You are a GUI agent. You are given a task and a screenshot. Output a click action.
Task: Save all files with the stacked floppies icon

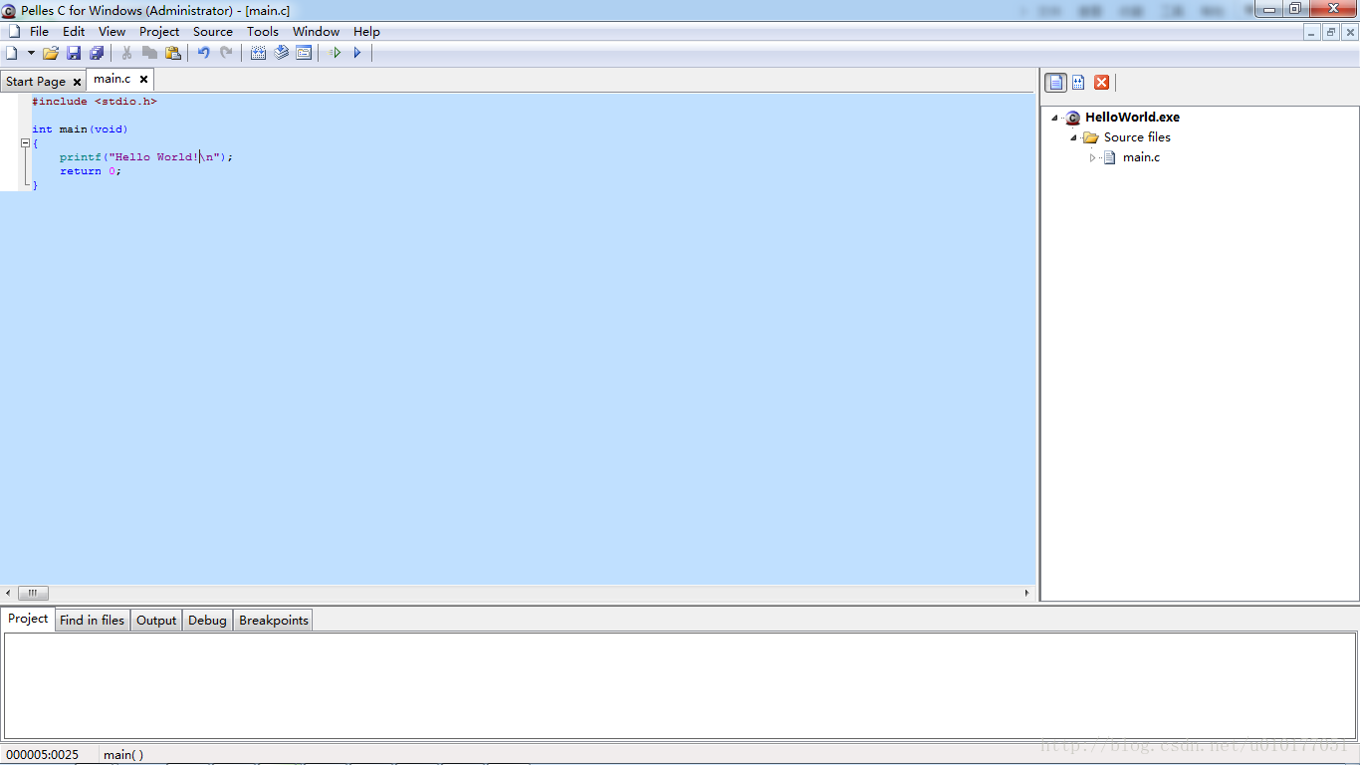(97, 53)
